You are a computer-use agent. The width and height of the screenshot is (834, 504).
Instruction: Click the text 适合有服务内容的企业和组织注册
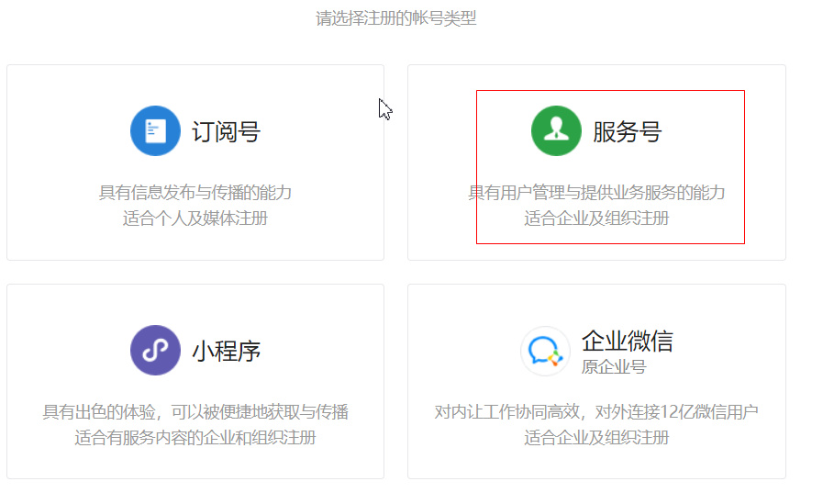coord(195,438)
